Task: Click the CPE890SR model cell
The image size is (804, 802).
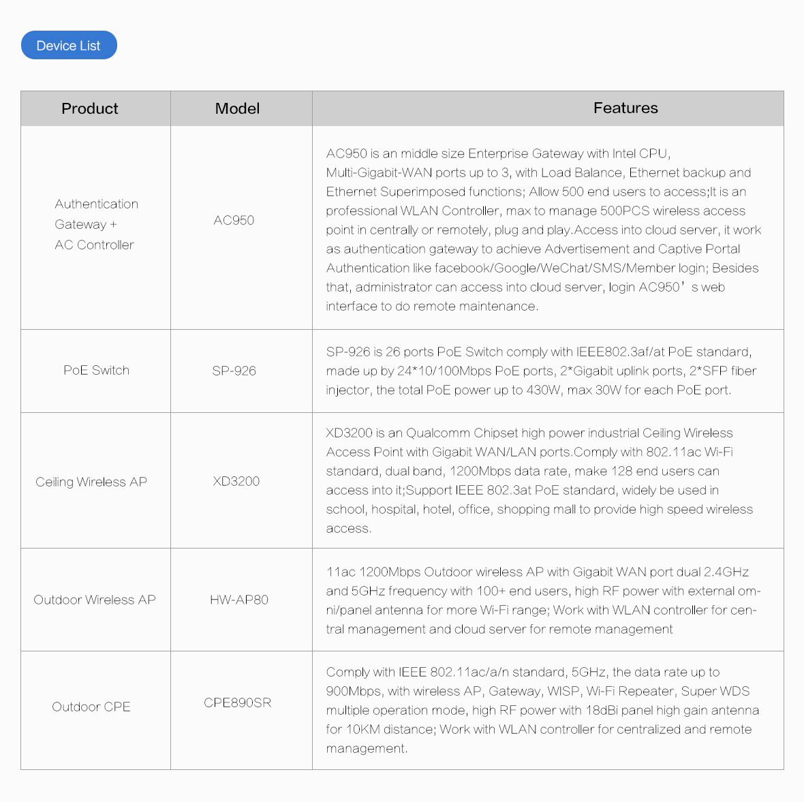Action: (241, 710)
